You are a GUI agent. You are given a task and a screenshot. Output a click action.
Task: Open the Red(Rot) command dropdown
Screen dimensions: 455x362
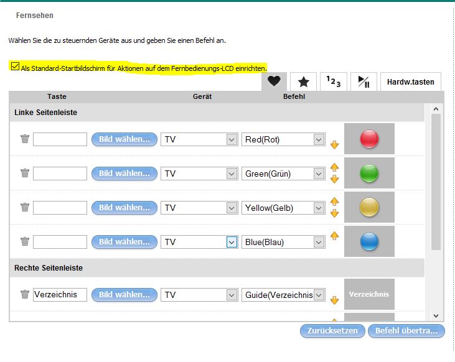[x=319, y=139]
